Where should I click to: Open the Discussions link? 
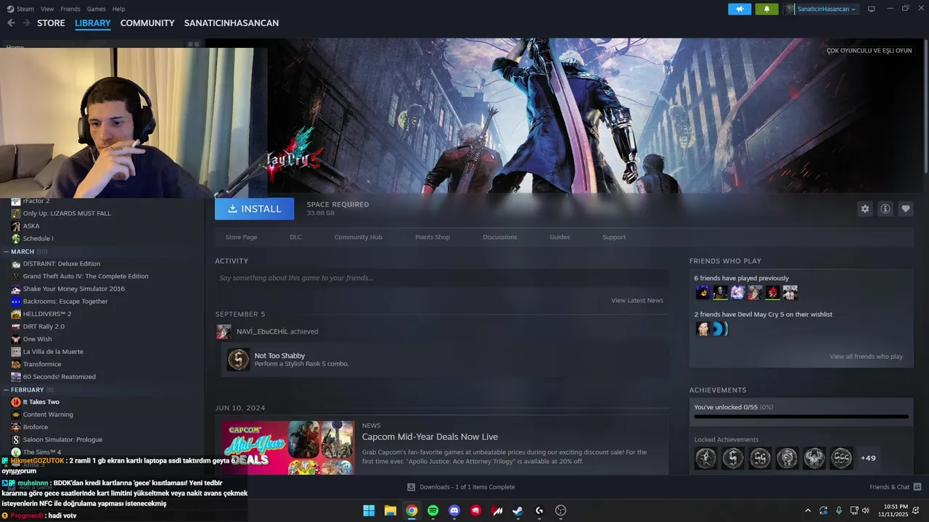[500, 237]
